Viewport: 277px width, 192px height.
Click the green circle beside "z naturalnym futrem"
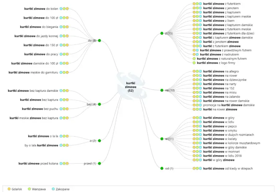point(194,59)
